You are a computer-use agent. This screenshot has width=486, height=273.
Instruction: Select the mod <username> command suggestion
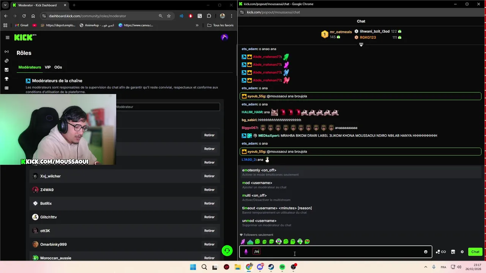coord(361,185)
